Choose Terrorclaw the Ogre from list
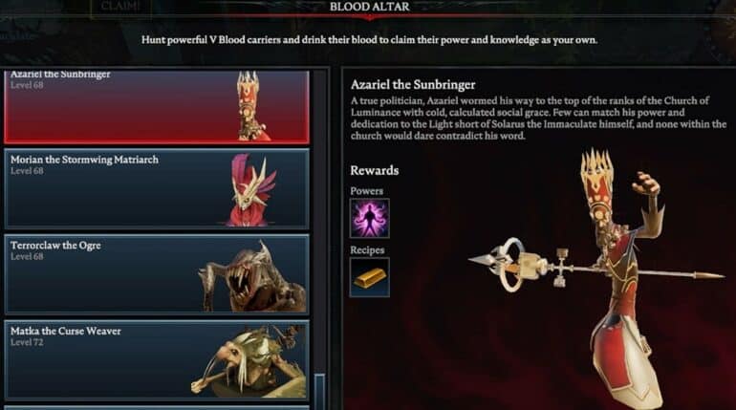Viewport: 736px width, 410px height. click(157, 274)
